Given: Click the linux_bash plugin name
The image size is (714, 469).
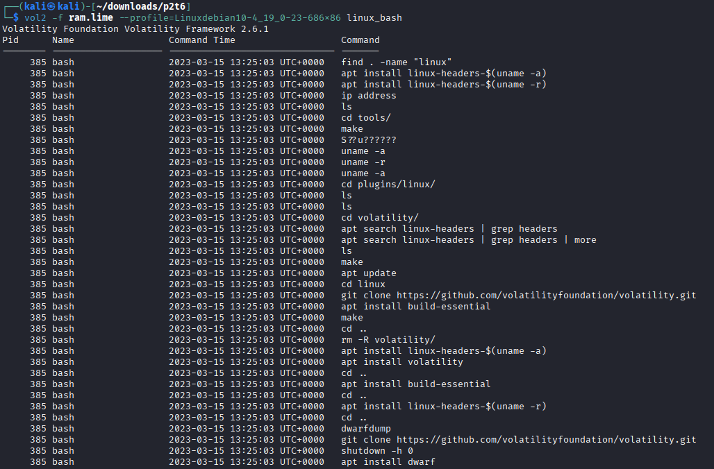Looking at the screenshot, I should coord(374,17).
